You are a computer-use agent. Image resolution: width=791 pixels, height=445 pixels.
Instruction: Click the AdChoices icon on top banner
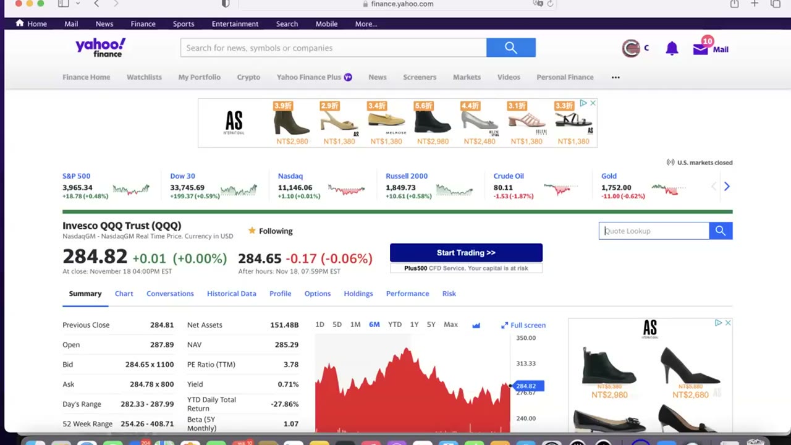583,103
